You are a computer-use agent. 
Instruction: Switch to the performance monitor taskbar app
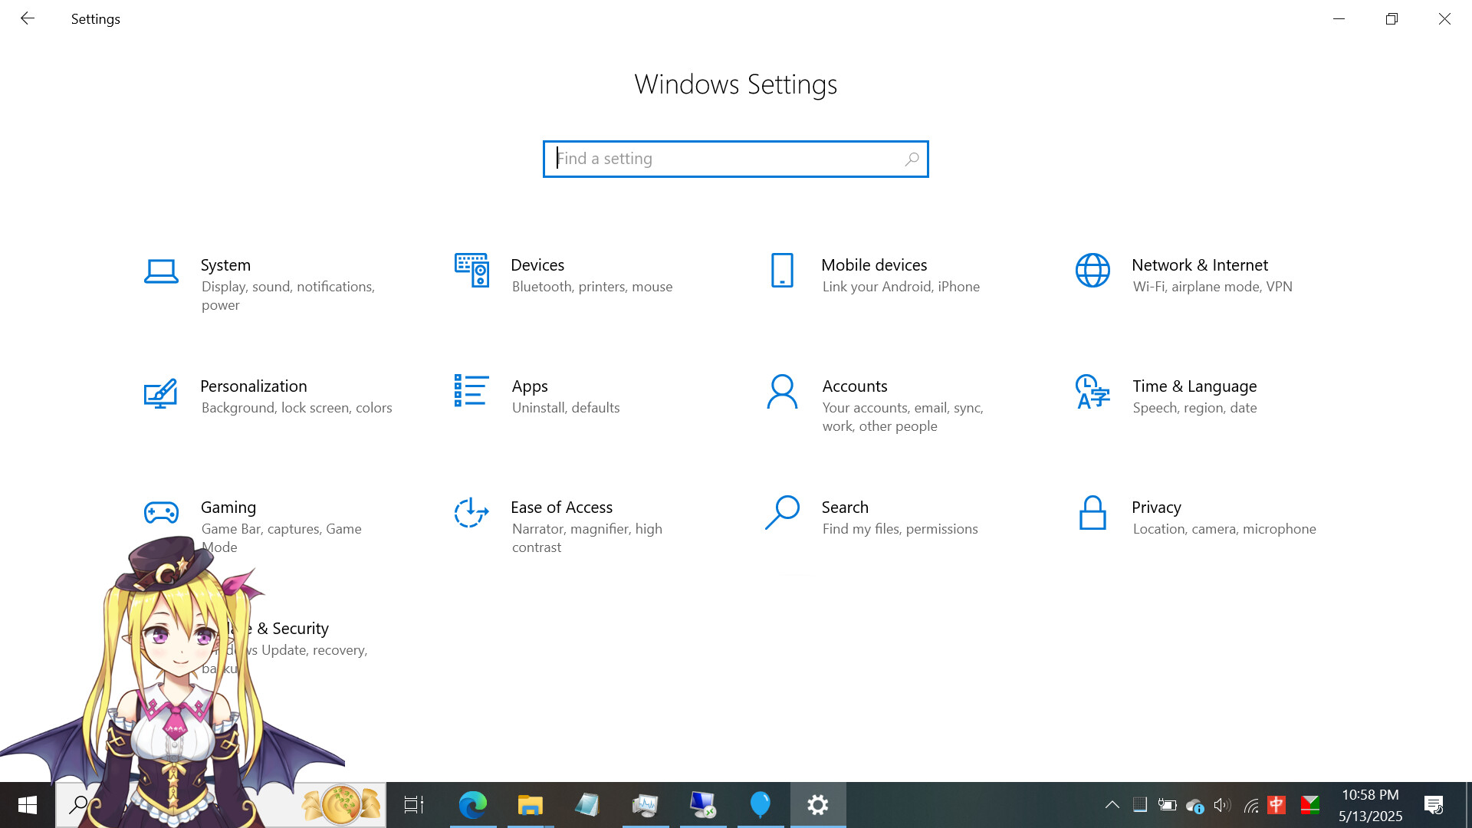pyautogui.click(x=646, y=805)
